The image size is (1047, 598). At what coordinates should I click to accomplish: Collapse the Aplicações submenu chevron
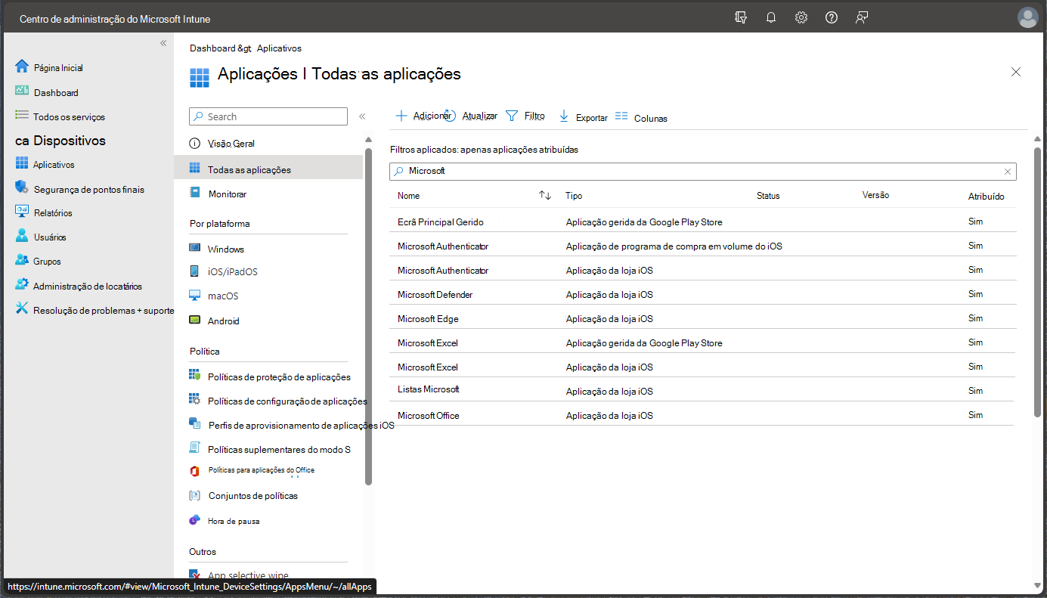pos(362,116)
